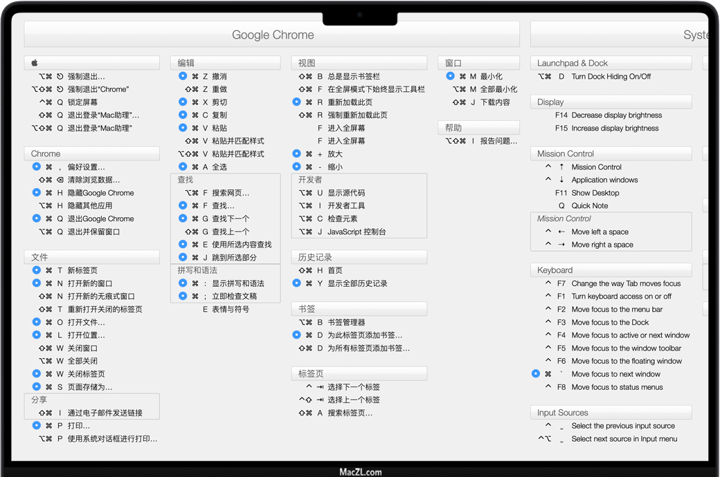Viewport: 720px width, 477px height.
Task: Toggle the blue dot next to 显示全部历史记录
Action: click(x=297, y=283)
